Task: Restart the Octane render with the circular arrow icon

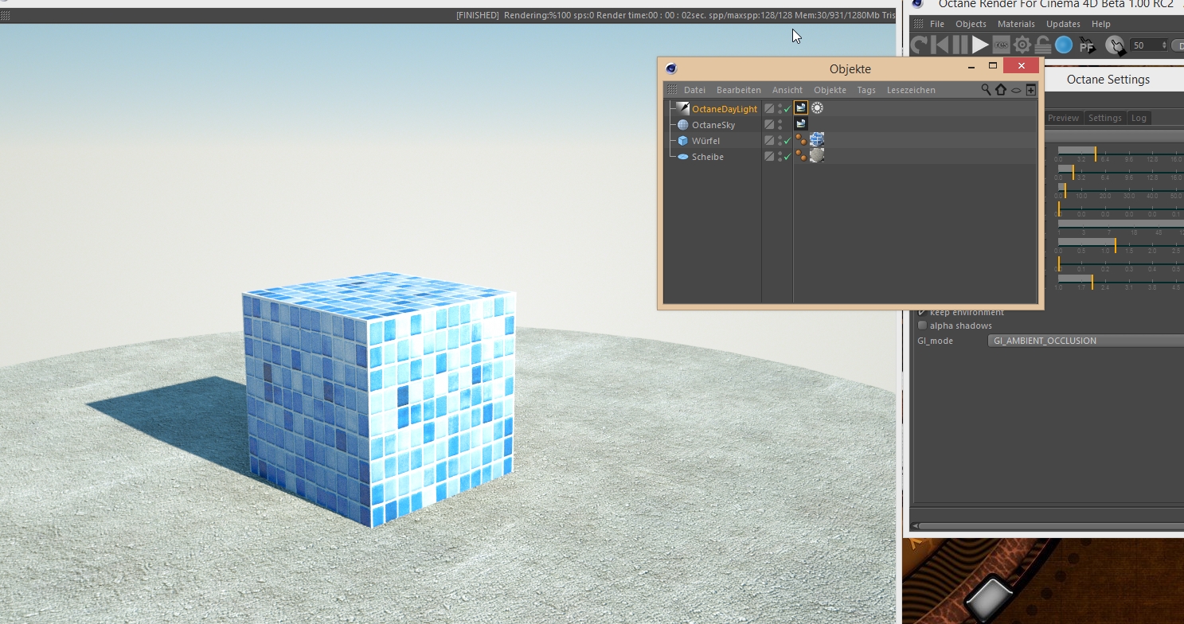Action: point(920,45)
